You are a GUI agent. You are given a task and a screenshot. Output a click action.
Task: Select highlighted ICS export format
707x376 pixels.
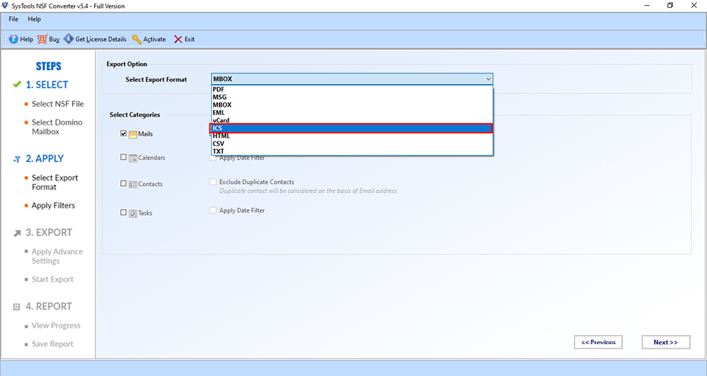pyautogui.click(x=352, y=128)
